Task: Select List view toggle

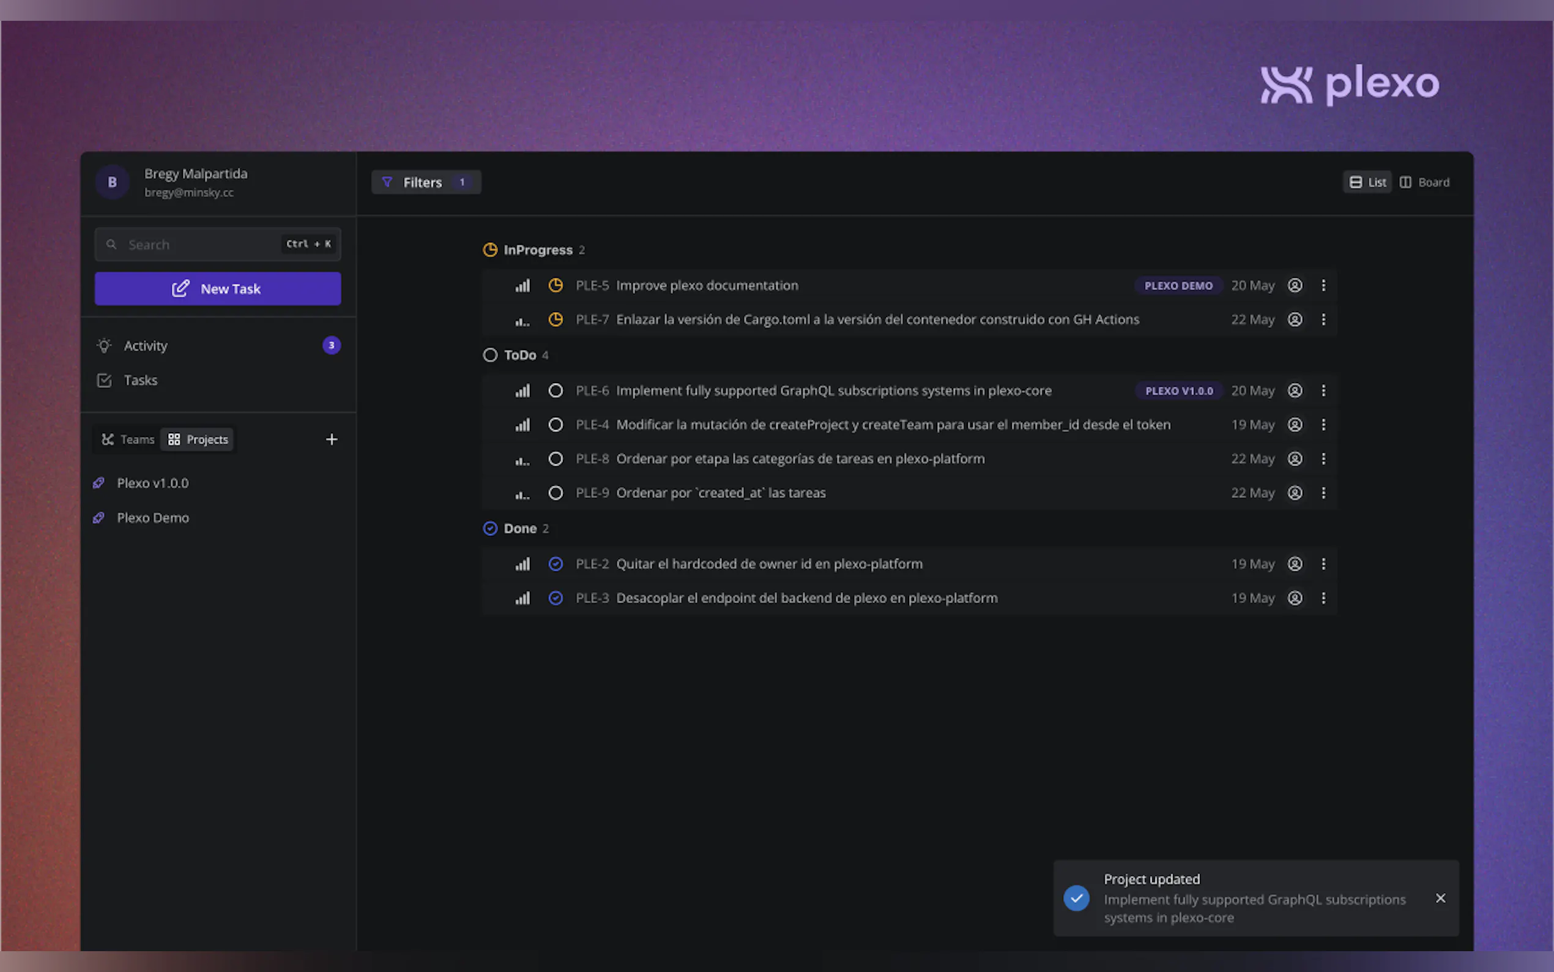Action: [x=1367, y=182]
